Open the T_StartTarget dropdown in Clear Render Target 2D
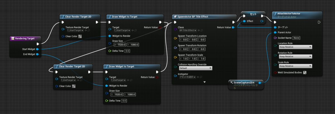335x114 pixels. point(75,31)
